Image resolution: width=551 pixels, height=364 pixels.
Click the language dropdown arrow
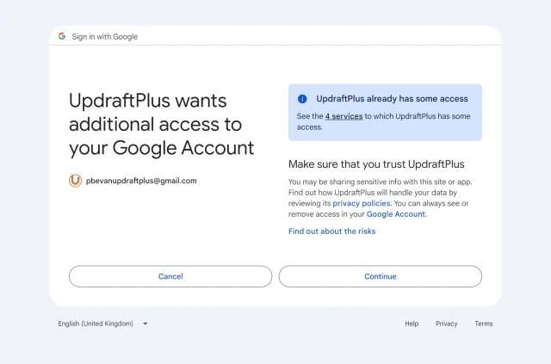pos(145,324)
